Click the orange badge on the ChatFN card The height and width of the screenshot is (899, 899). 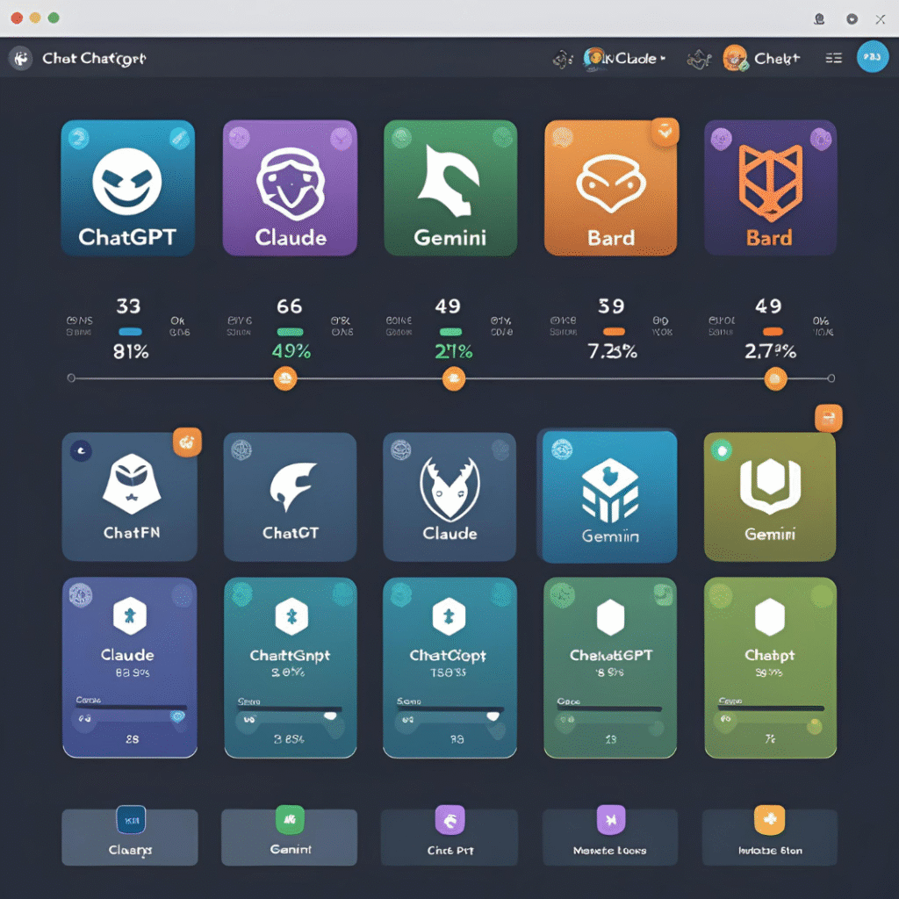187,442
